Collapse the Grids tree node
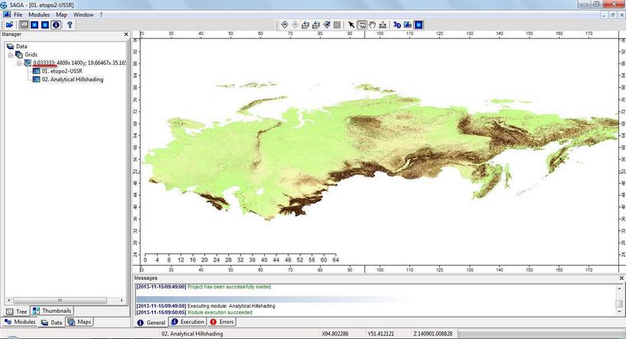This screenshot has width=626, height=339. click(x=11, y=55)
